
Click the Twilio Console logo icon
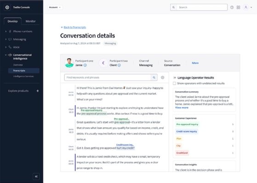coord(7,7)
